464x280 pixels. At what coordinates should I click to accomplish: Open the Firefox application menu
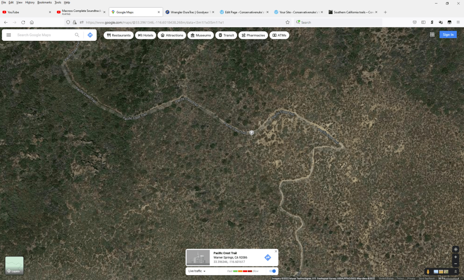click(x=458, y=22)
